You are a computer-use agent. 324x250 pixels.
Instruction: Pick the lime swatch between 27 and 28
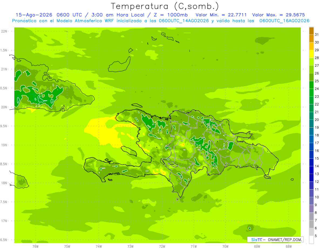pyautogui.click(x=311, y=62)
